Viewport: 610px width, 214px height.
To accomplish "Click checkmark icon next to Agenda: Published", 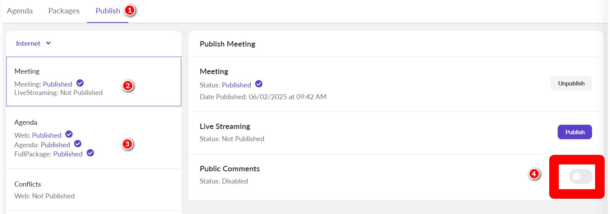I will click(78, 144).
